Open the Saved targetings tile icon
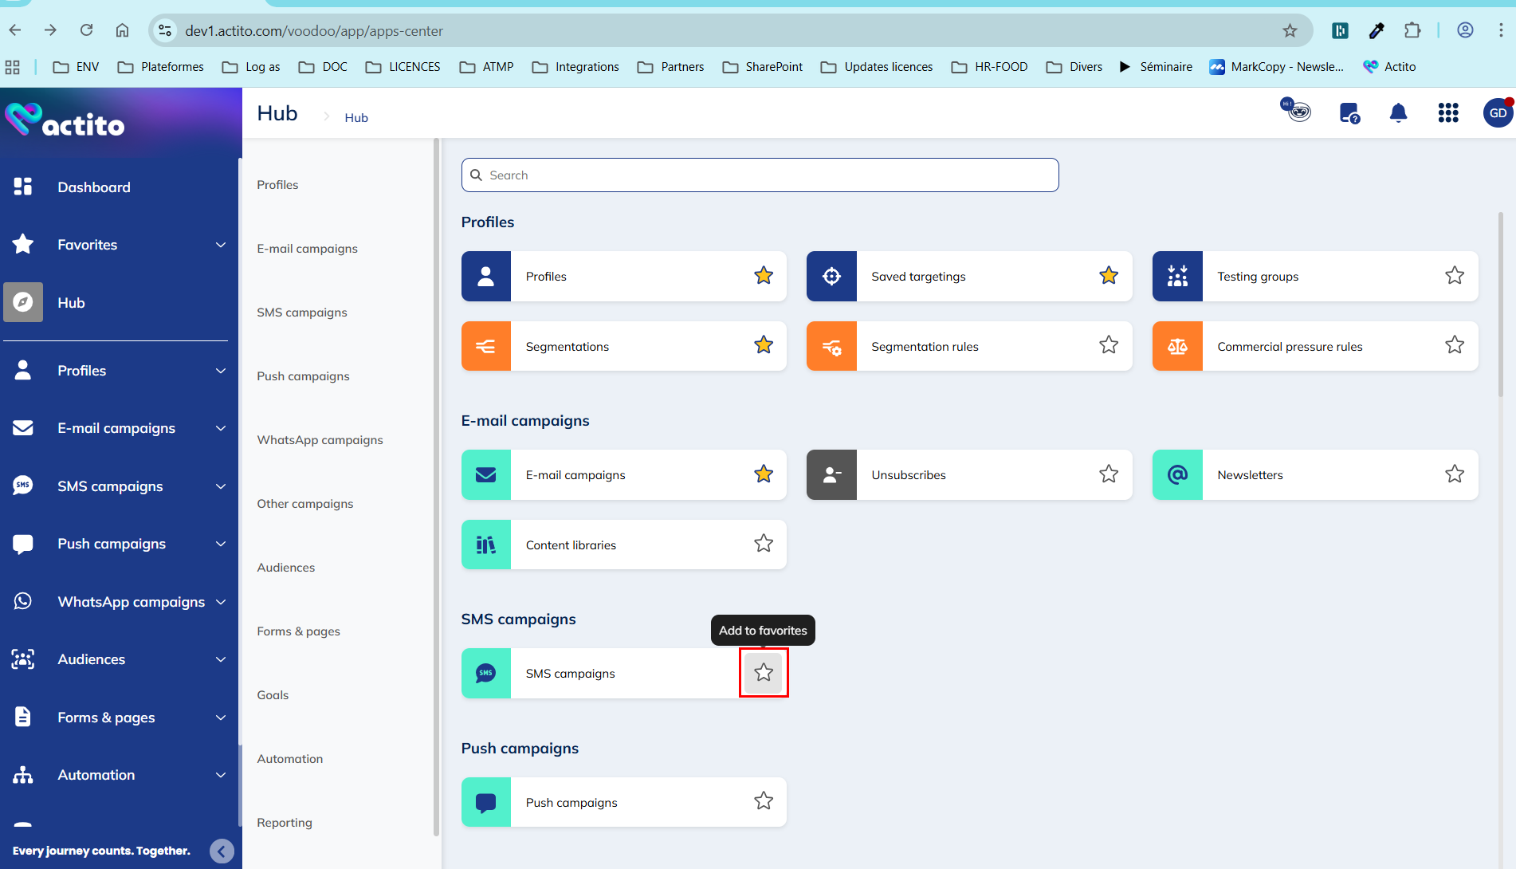This screenshot has width=1516, height=869. (831, 277)
